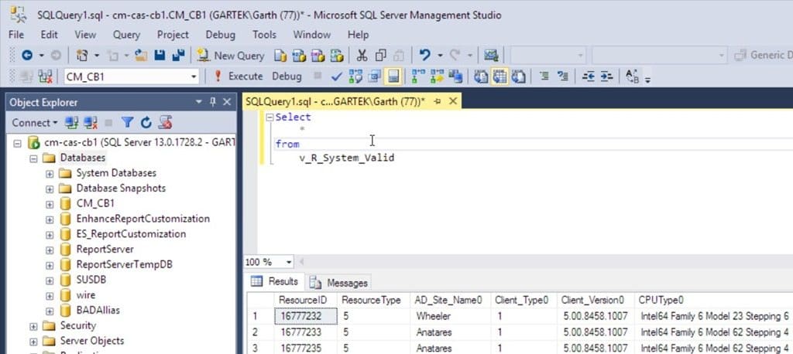Screen dimensions: 793x354
Task: Toggle pin on Object Explorer panel
Action: (213, 102)
